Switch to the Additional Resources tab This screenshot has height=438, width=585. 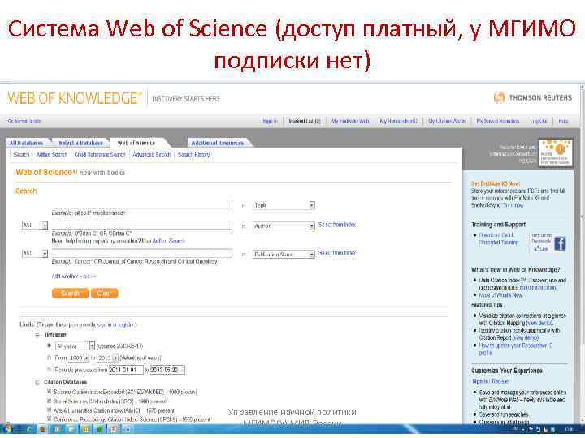218,143
